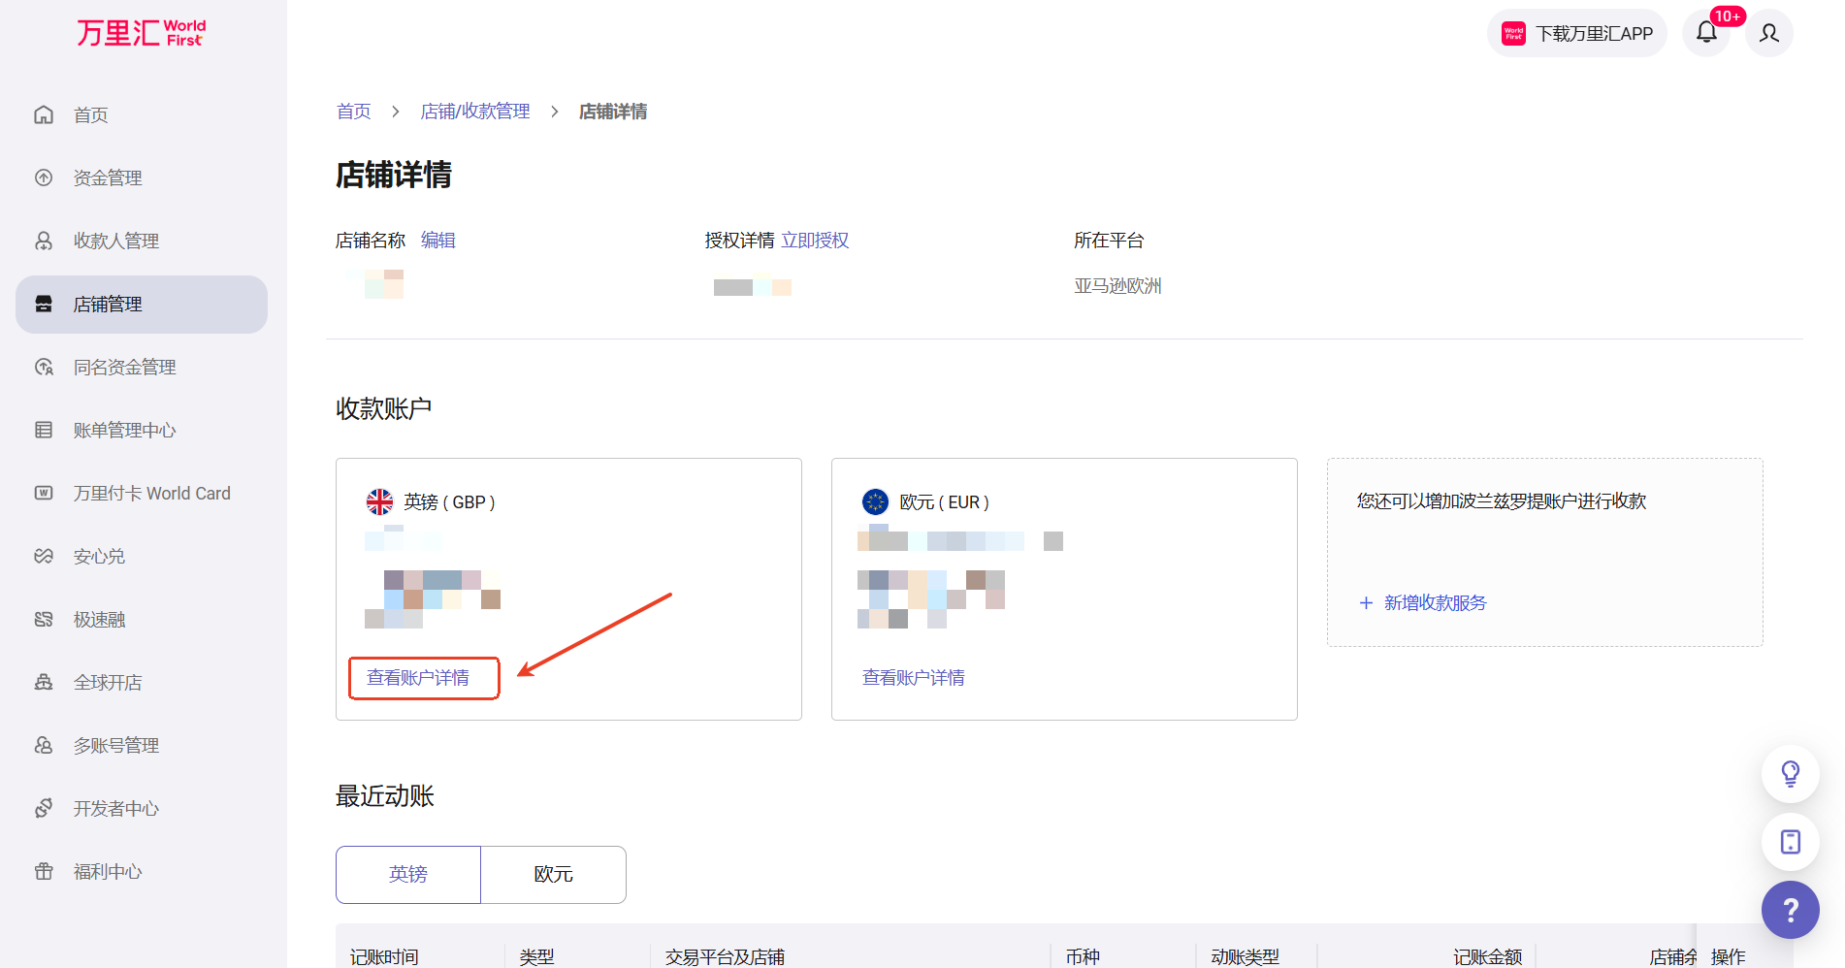Click 查看账户详情 for the EUR account
The width and height of the screenshot is (1845, 968).
pyautogui.click(x=913, y=678)
